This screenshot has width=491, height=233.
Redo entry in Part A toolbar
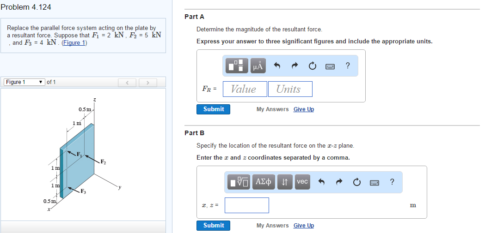point(295,66)
